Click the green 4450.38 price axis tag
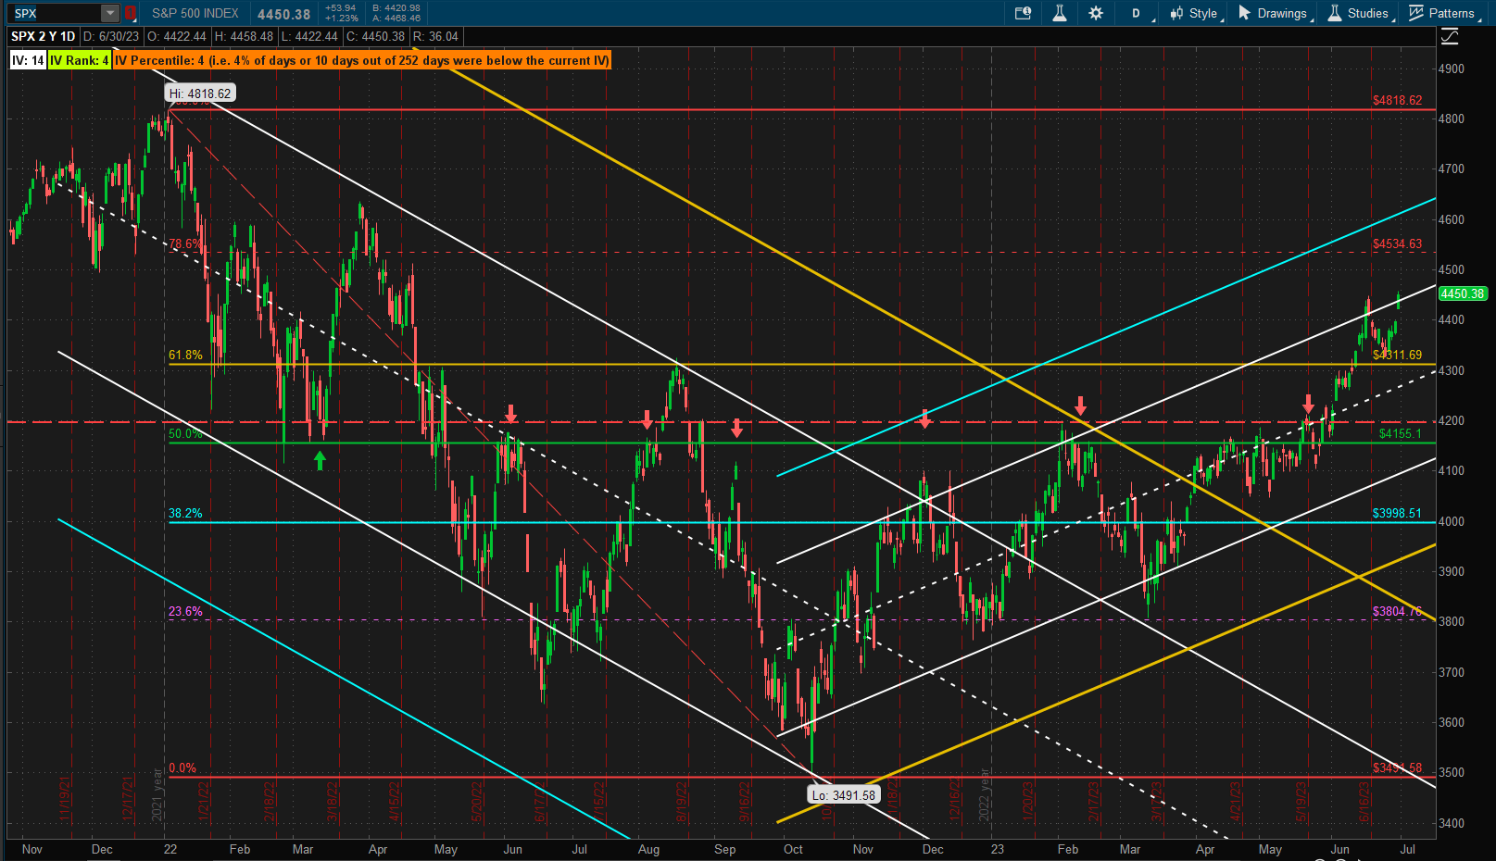1496x861 pixels. click(x=1463, y=293)
